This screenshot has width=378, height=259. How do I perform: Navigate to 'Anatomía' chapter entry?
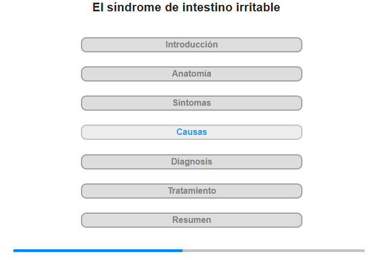[191, 74]
